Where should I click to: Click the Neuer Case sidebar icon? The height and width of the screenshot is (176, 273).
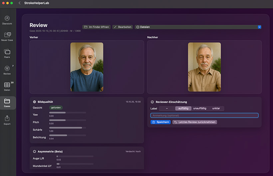(7, 35)
